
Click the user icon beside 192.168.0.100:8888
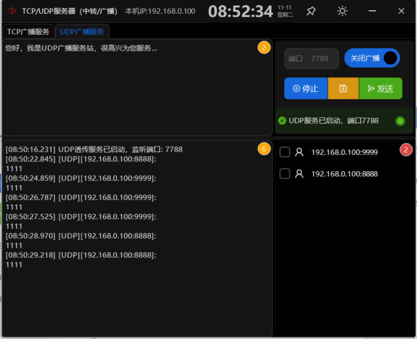pos(299,173)
